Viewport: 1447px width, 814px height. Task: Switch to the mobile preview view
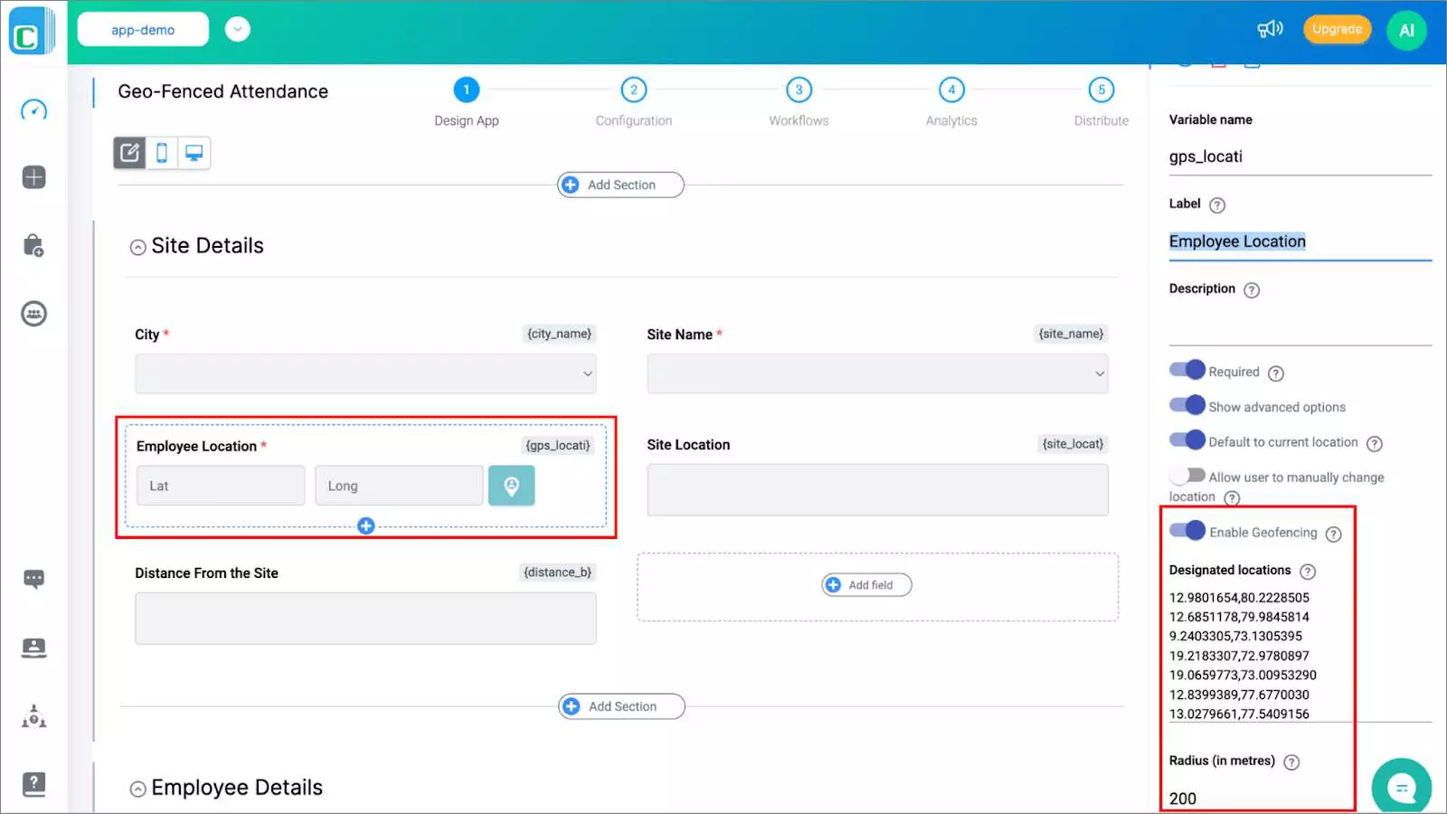[x=162, y=152]
